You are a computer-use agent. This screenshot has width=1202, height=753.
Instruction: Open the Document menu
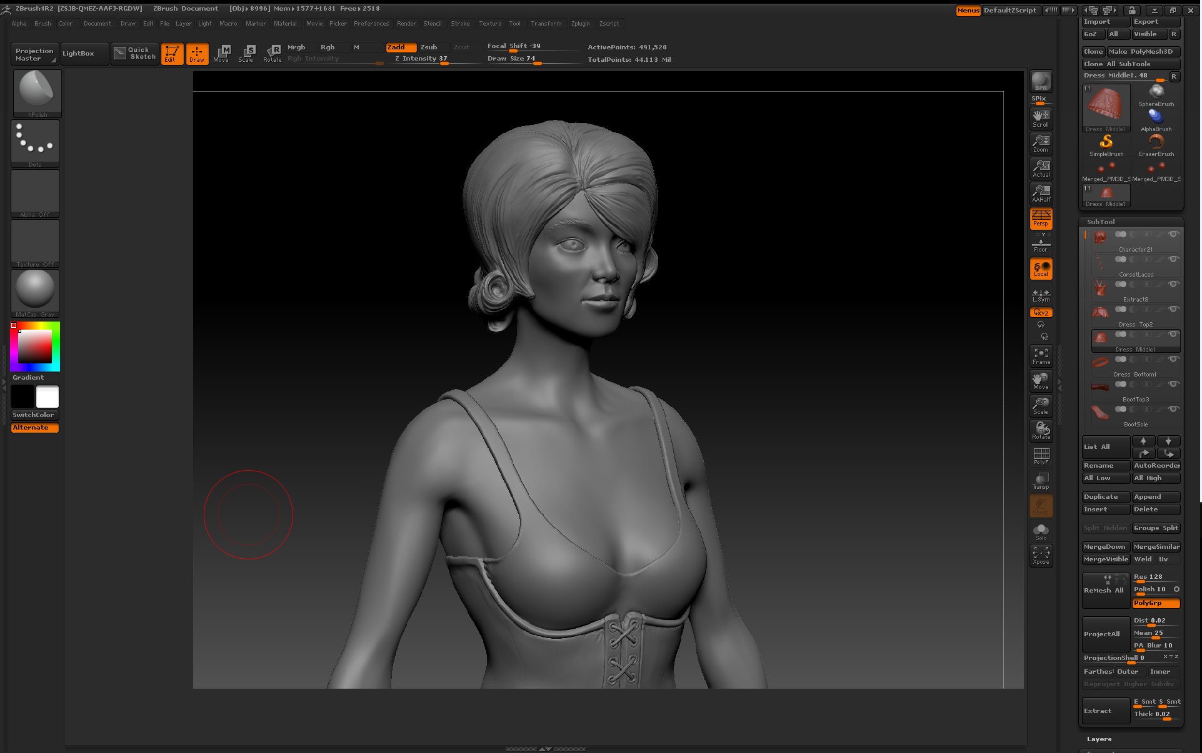(x=97, y=24)
